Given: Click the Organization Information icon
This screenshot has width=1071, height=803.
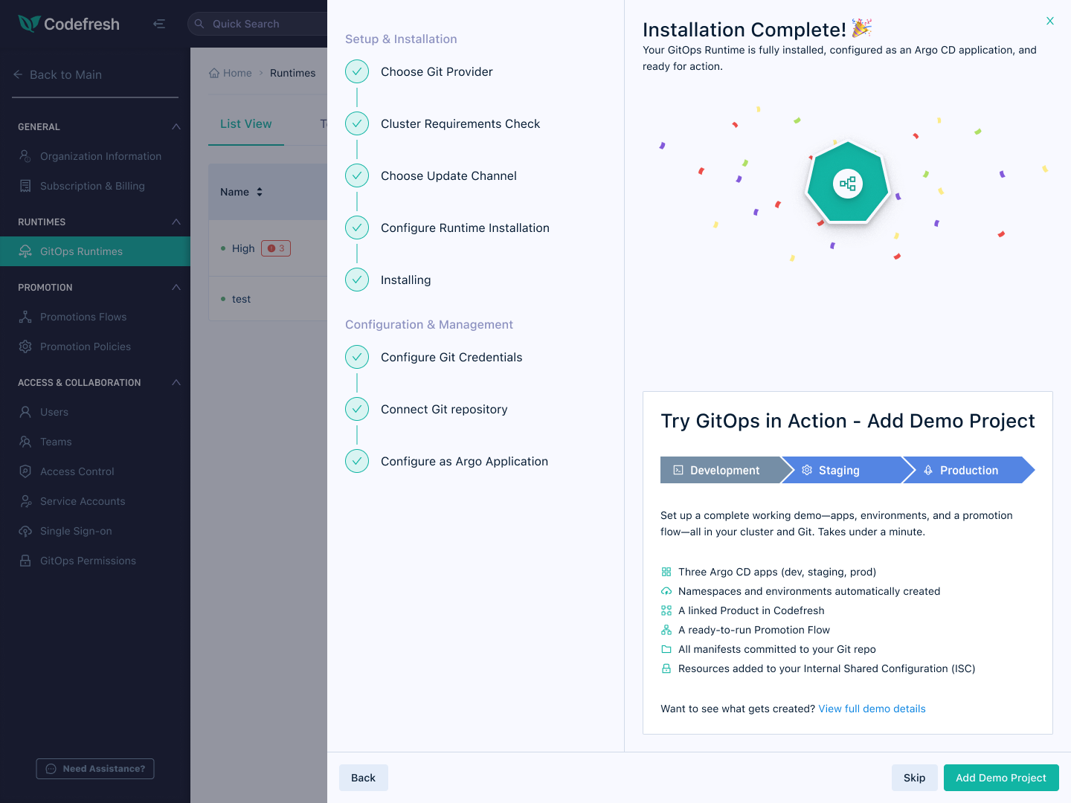Looking at the screenshot, I should (25, 156).
